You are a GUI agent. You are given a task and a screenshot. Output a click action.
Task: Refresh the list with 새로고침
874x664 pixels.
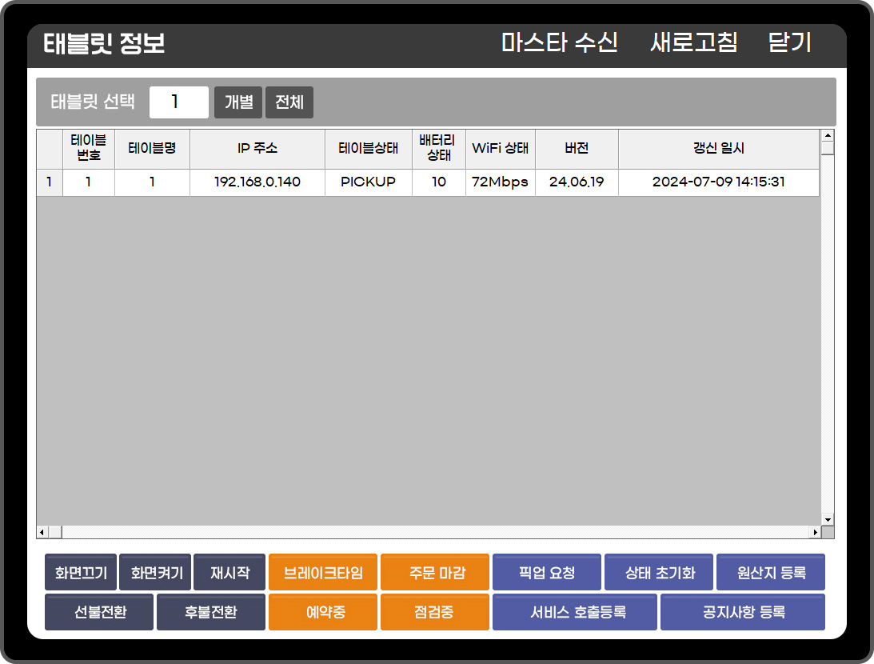pos(694,43)
